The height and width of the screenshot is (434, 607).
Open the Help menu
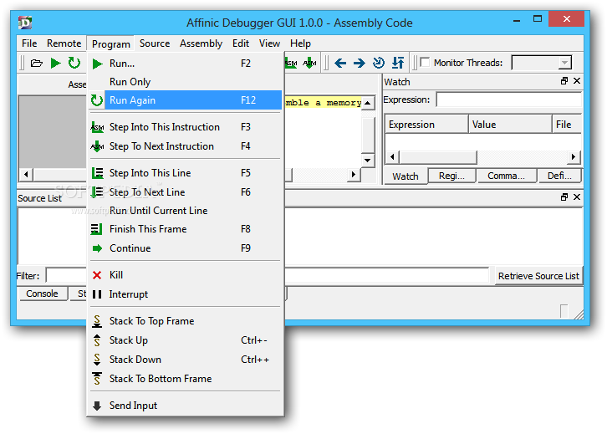click(x=300, y=43)
